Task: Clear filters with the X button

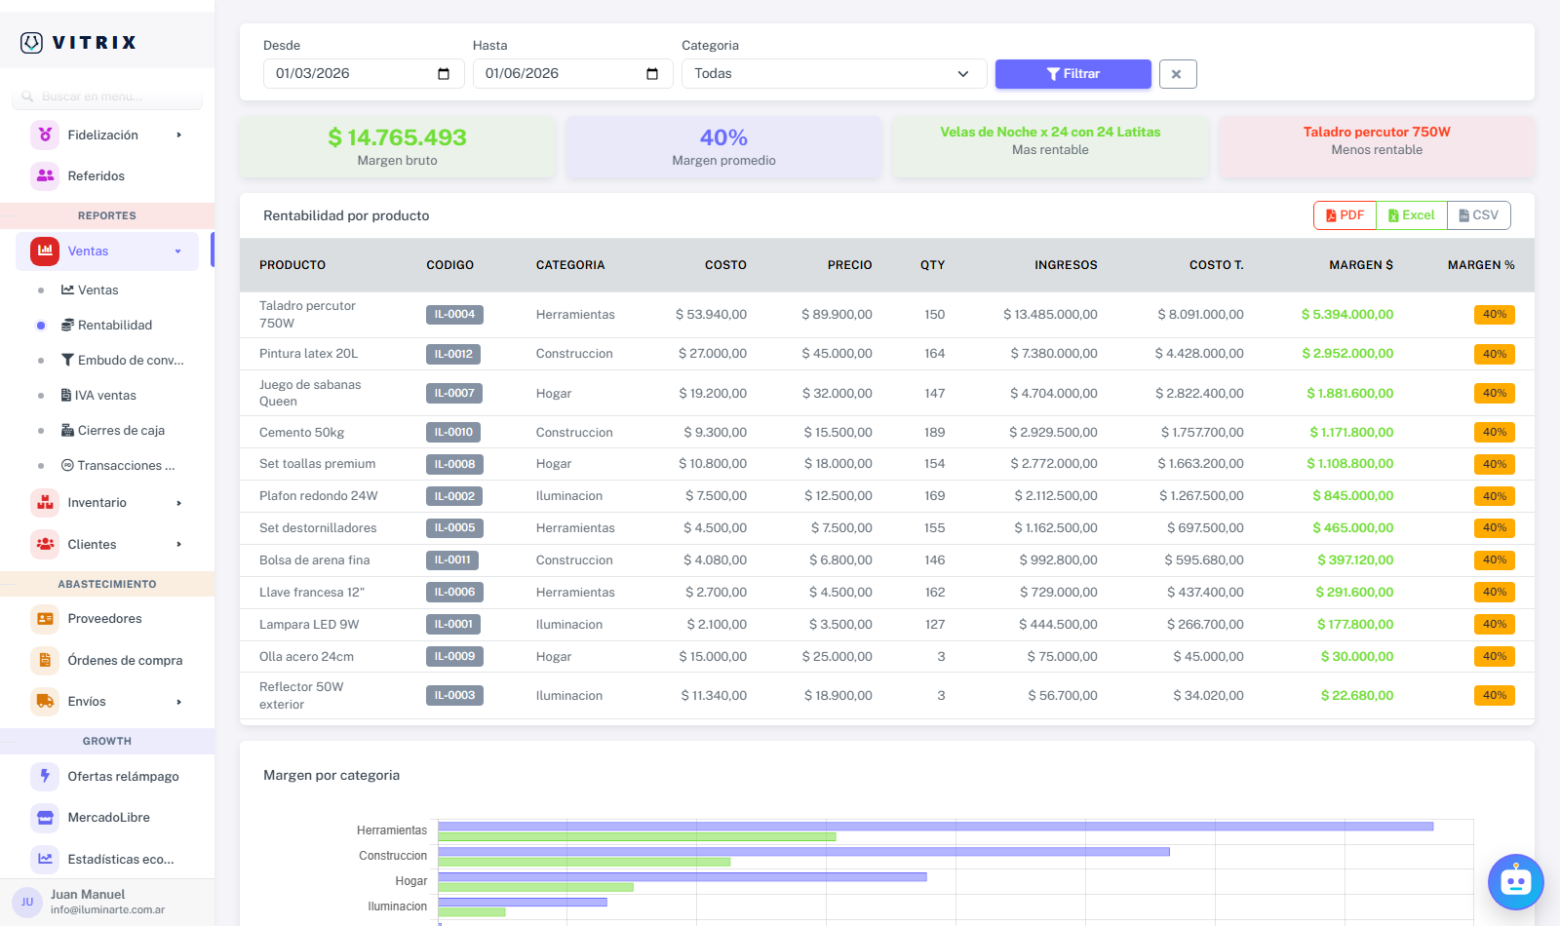Action: coord(1177,74)
